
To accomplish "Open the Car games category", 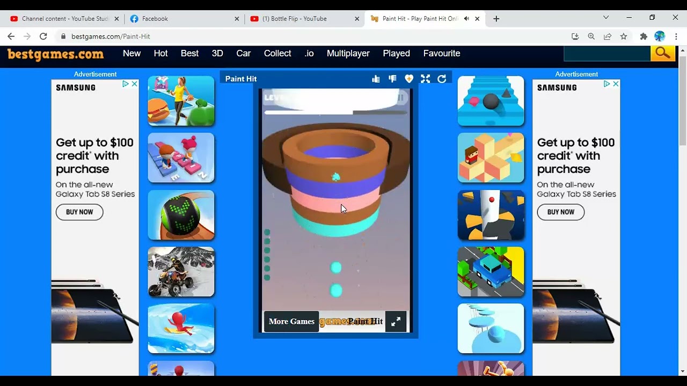I will (x=244, y=53).
